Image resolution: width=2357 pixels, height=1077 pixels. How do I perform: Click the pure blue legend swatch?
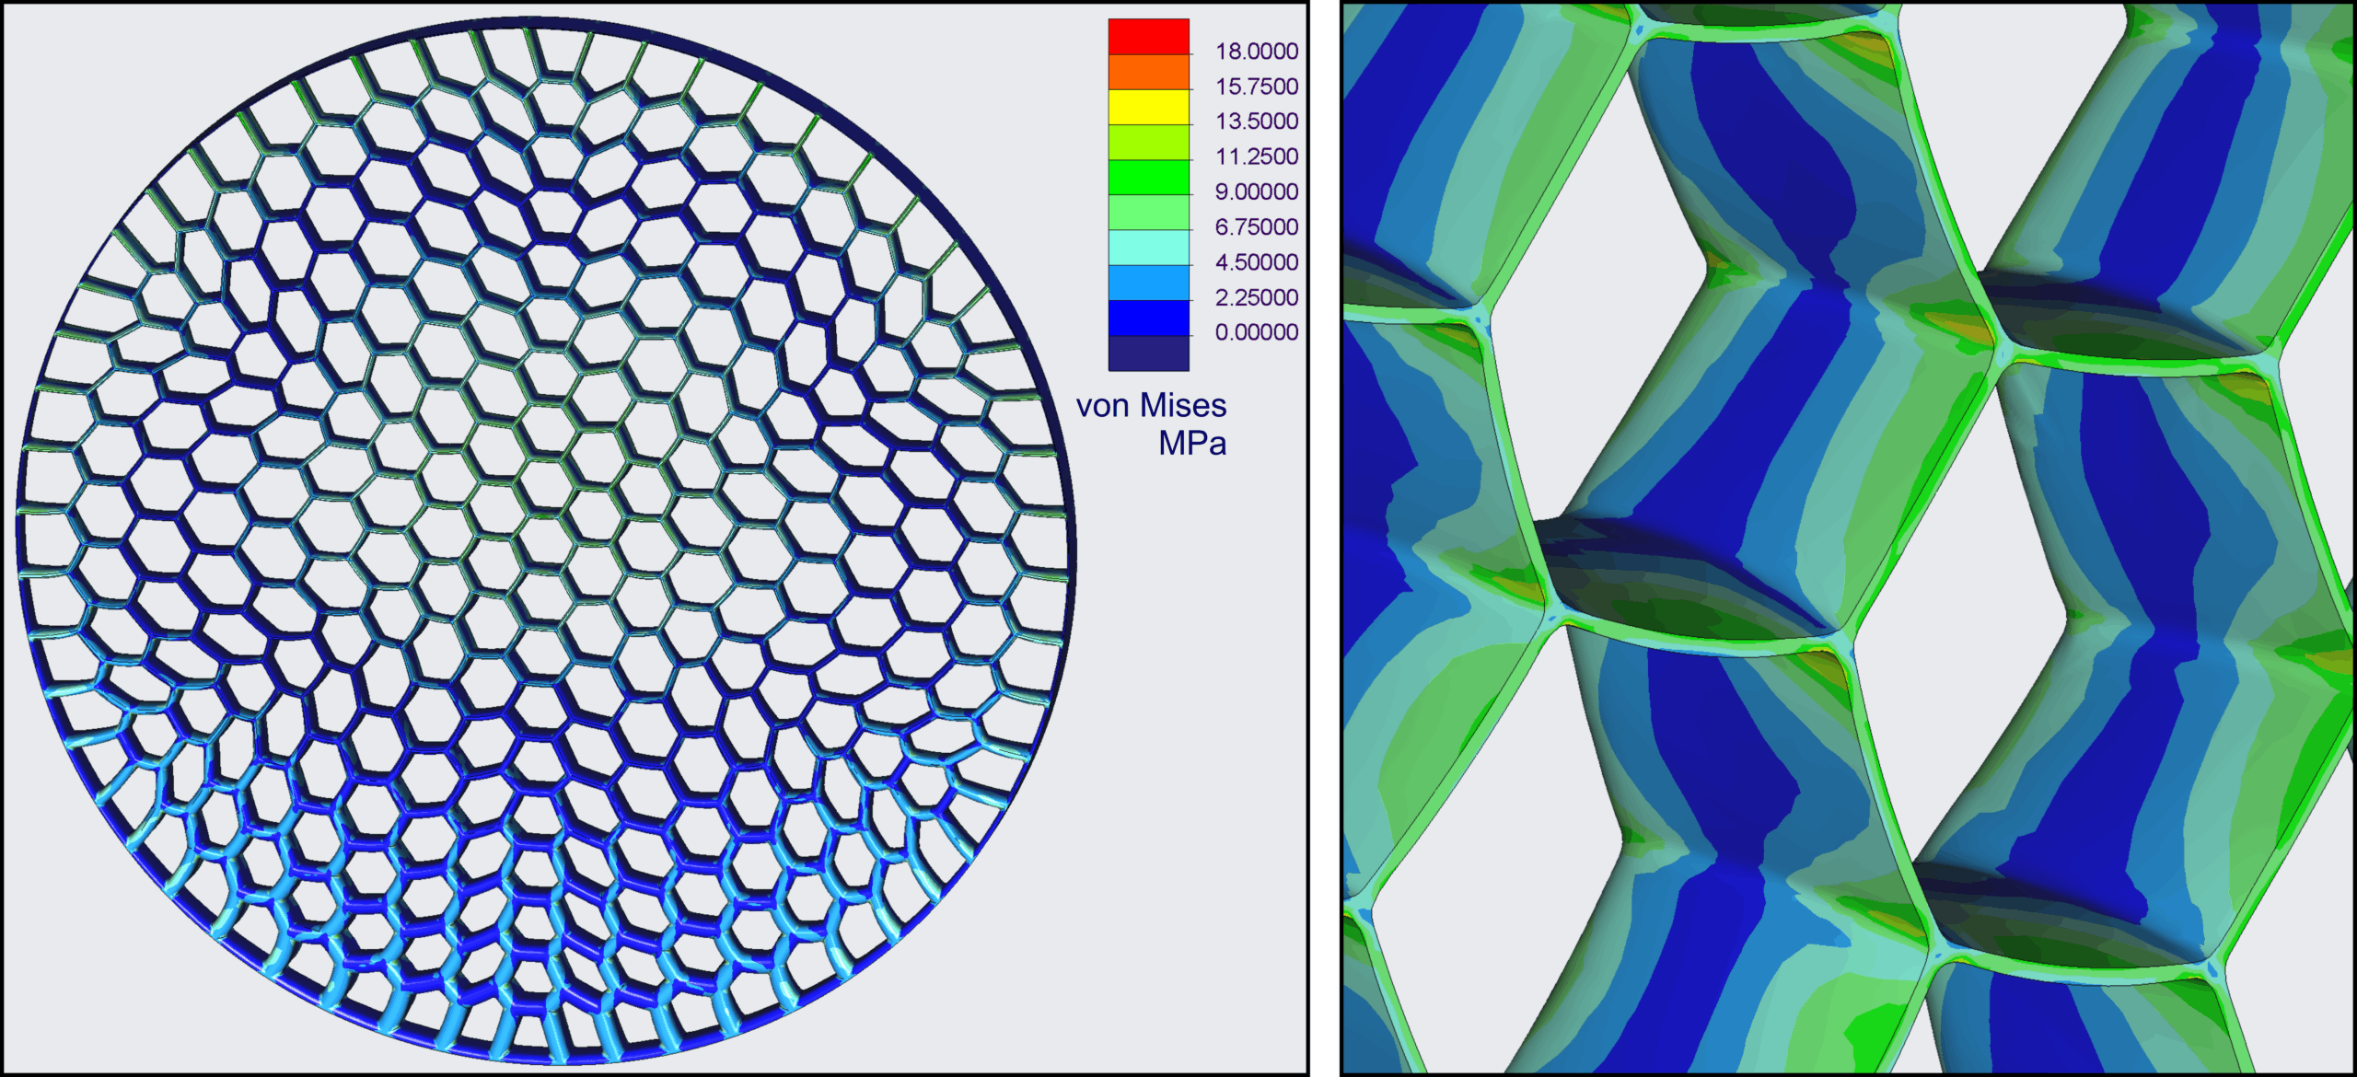[x=1148, y=318]
